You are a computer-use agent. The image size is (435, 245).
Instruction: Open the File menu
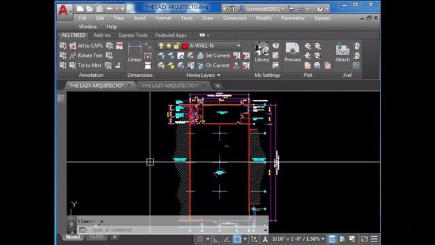point(82,18)
